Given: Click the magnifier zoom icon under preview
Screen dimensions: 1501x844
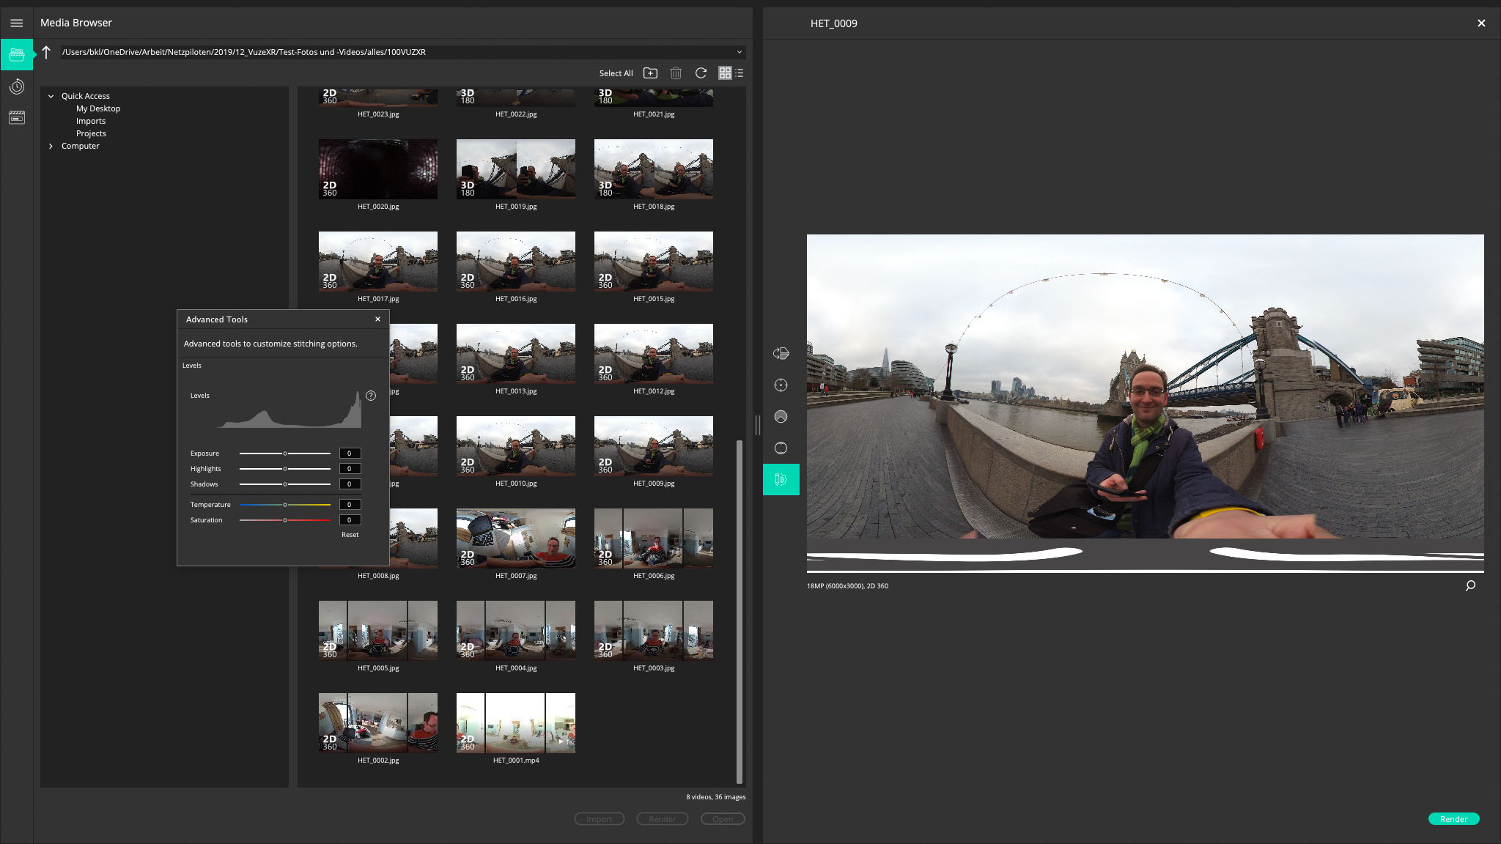Looking at the screenshot, I should click(x=1469, y=585).
